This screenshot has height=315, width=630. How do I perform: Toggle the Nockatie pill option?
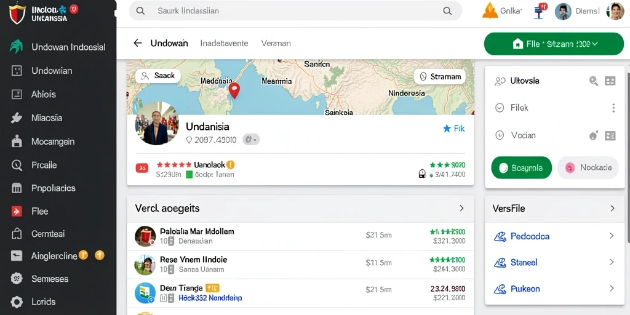pos(588,168)
